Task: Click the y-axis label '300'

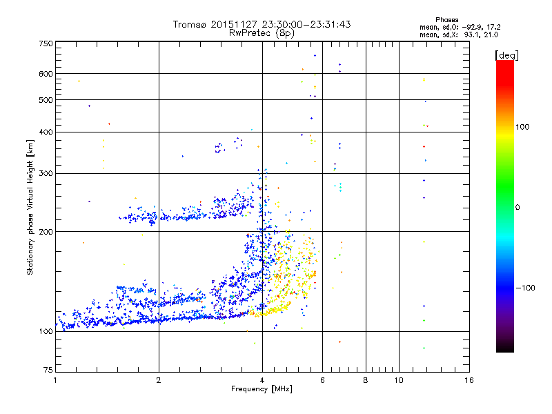Action: [x=46, y=173]
